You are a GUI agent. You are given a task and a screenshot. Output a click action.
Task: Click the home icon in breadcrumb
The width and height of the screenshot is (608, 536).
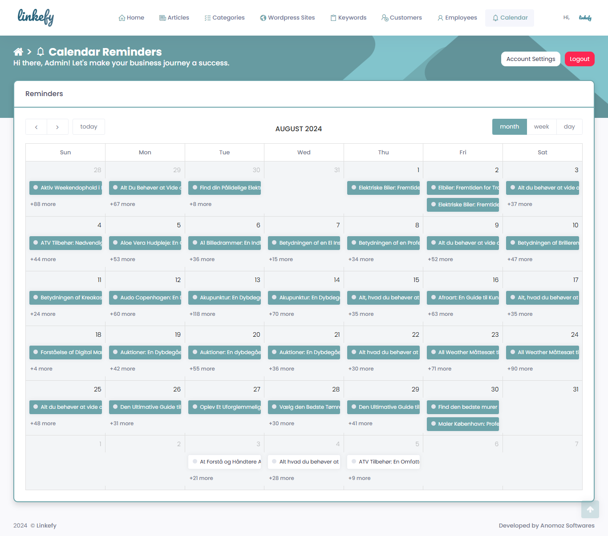pos(18,52)
